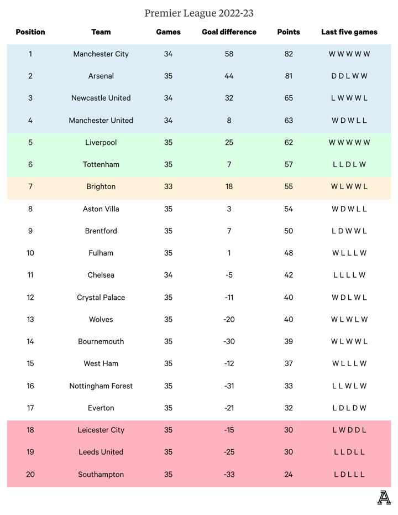Click Tottenham's last five games results
The image size is (398, 515).
tap(349, 165)
